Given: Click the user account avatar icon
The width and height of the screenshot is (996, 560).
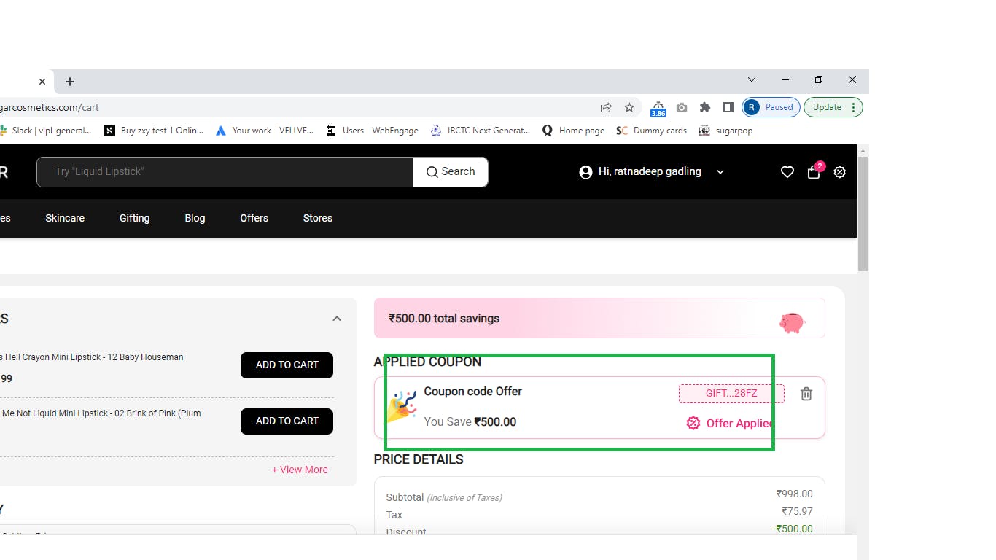Looking at the screenshot, I should point(585,172).
